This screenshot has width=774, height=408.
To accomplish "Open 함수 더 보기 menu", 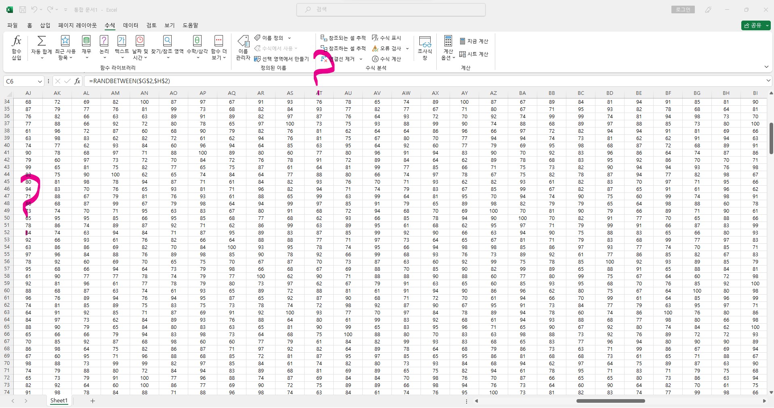I will pyautogui.click(x=219, y=48).
